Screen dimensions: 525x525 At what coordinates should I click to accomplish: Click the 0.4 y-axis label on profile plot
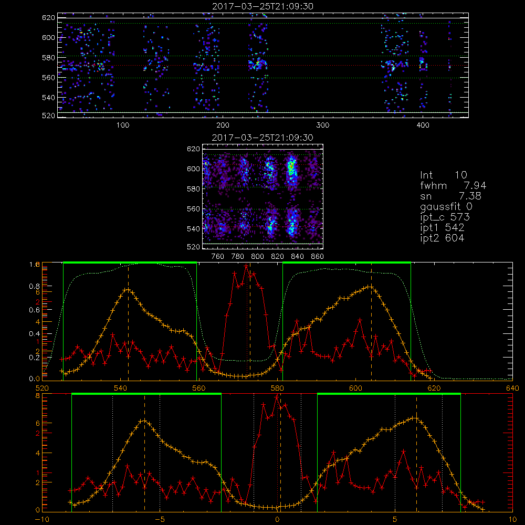[34, 333]
